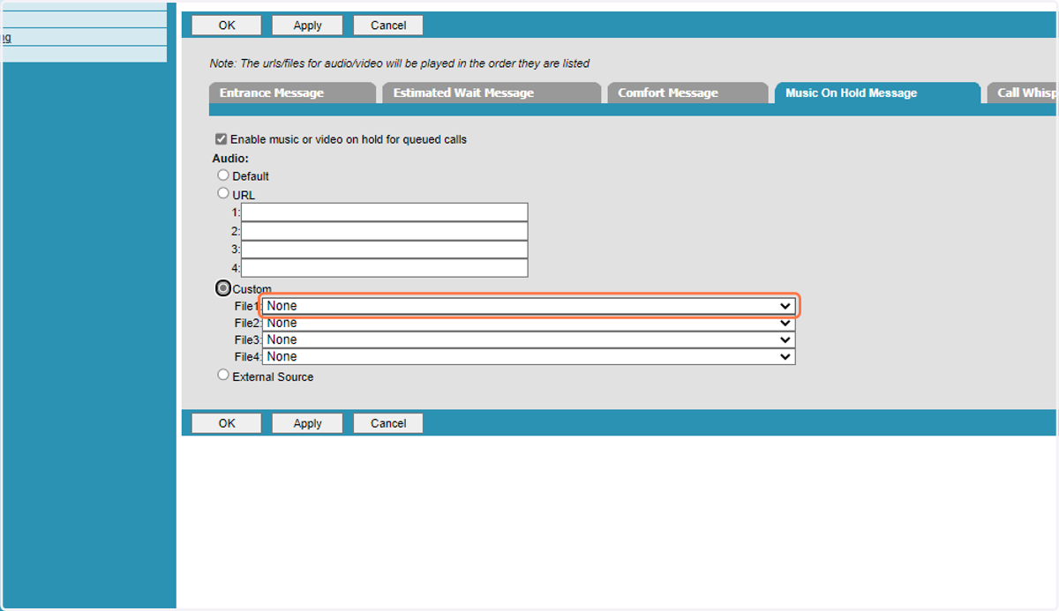Click URL input field 2
This screenshot has height=611, width=1059.
pyautogui.click(x=385, y=231)
